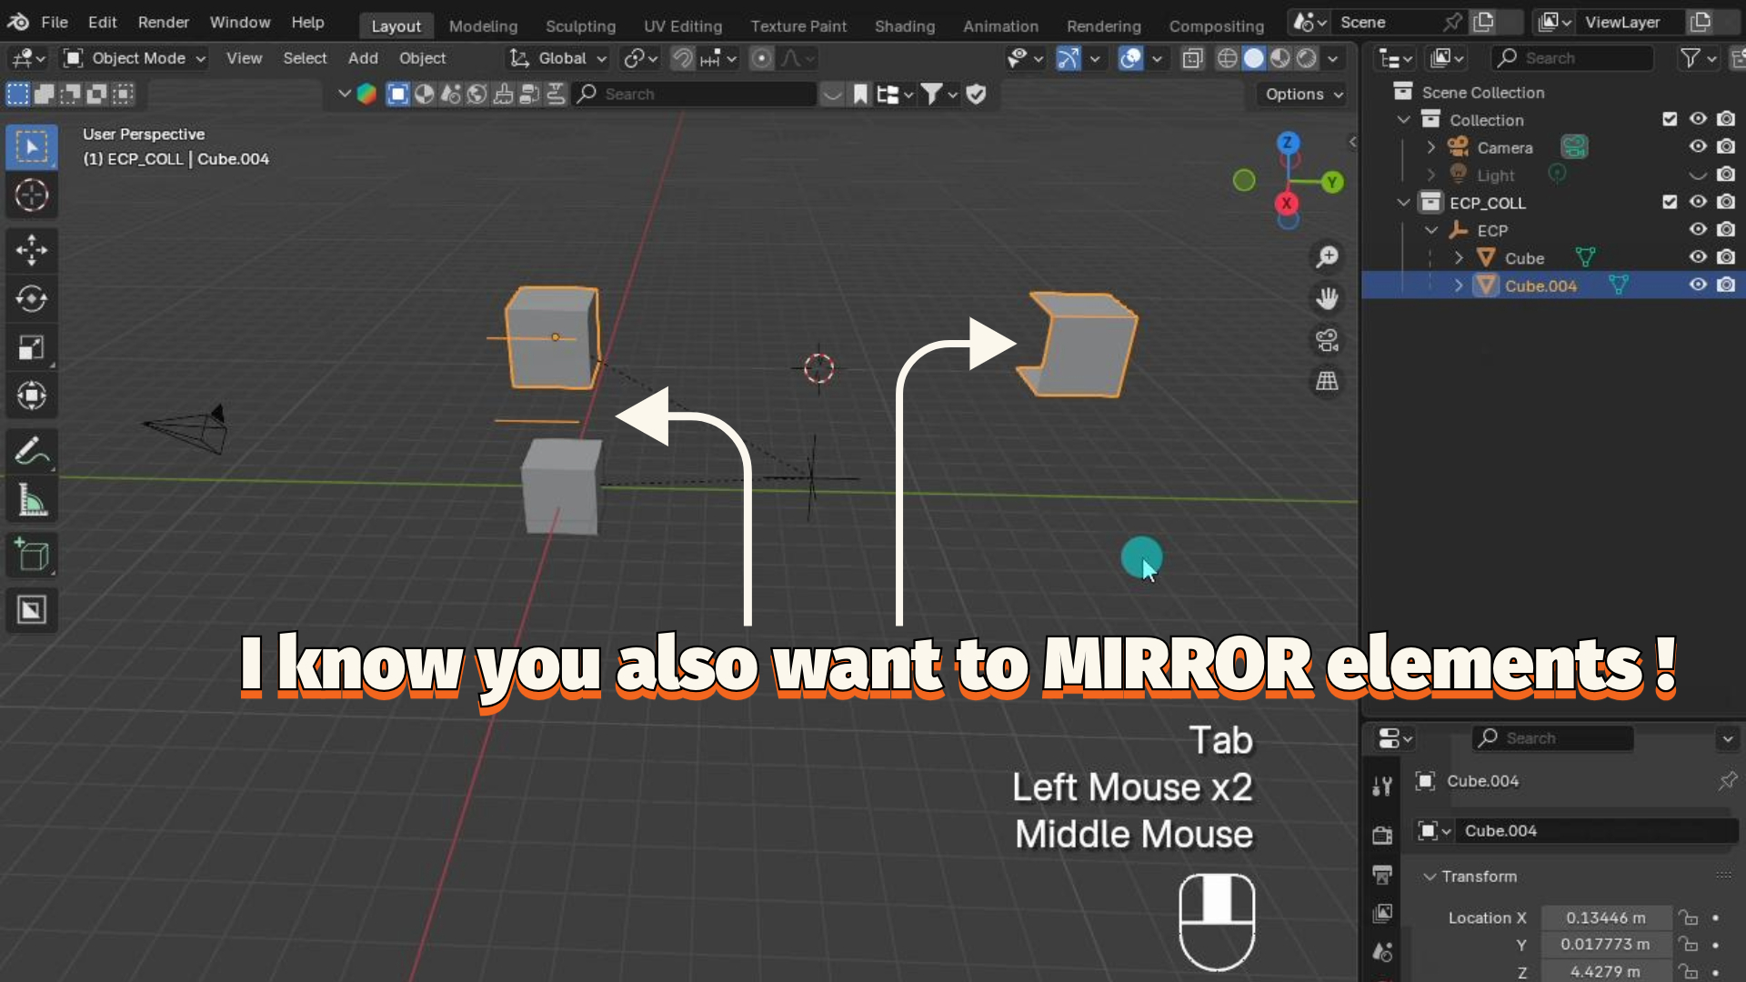Open the Render menu
The width and height of the screenshot is (1746, 982).
click(x=163, y=22)
